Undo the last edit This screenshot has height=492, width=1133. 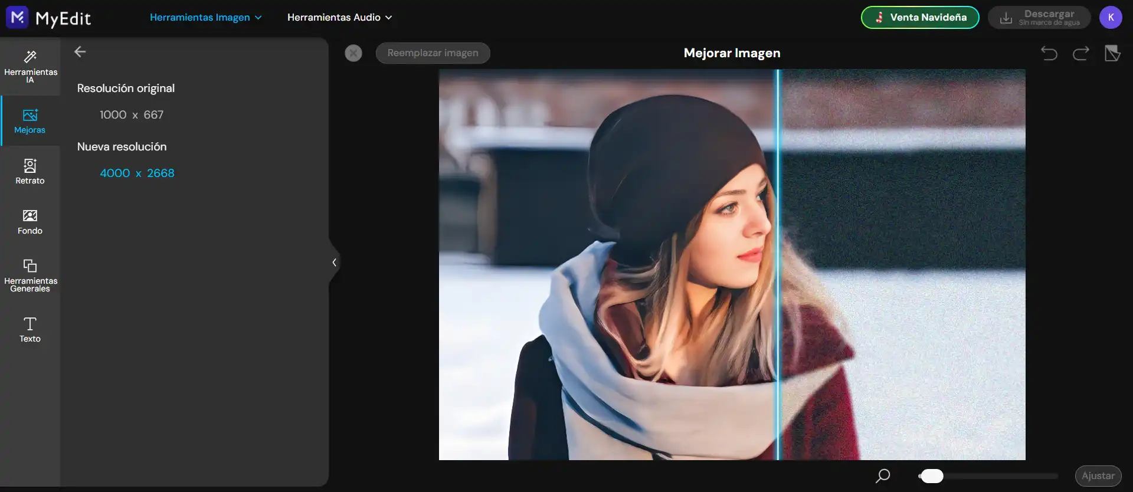pos(1049,53)
